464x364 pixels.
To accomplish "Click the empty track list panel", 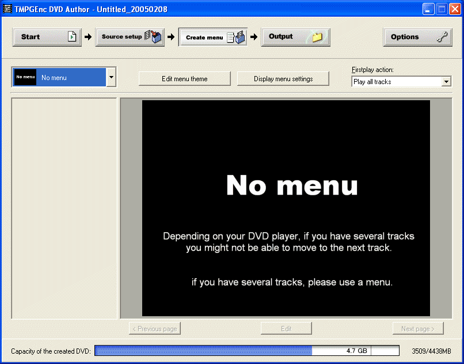I will (64, 208).
